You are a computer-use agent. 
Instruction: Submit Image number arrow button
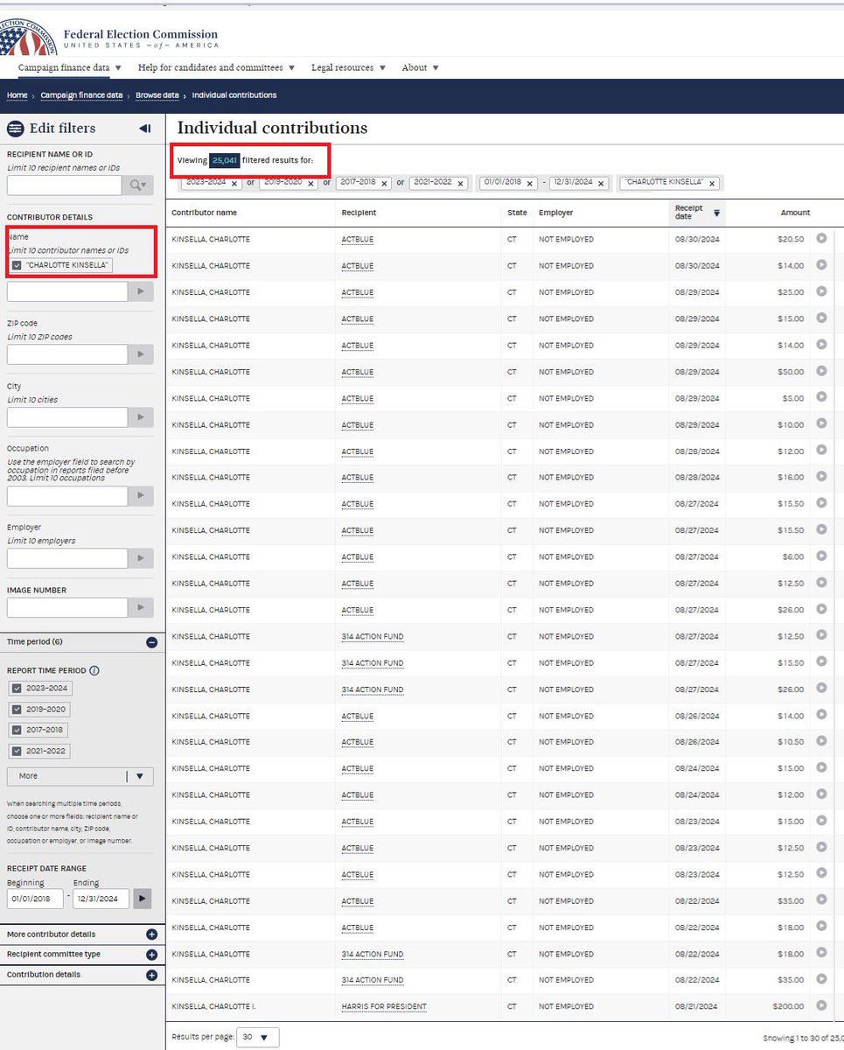(141, 607)
